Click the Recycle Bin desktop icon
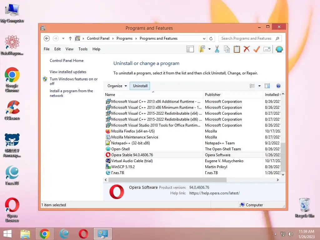Screen dimensions: 320x240 click(304, 208)
